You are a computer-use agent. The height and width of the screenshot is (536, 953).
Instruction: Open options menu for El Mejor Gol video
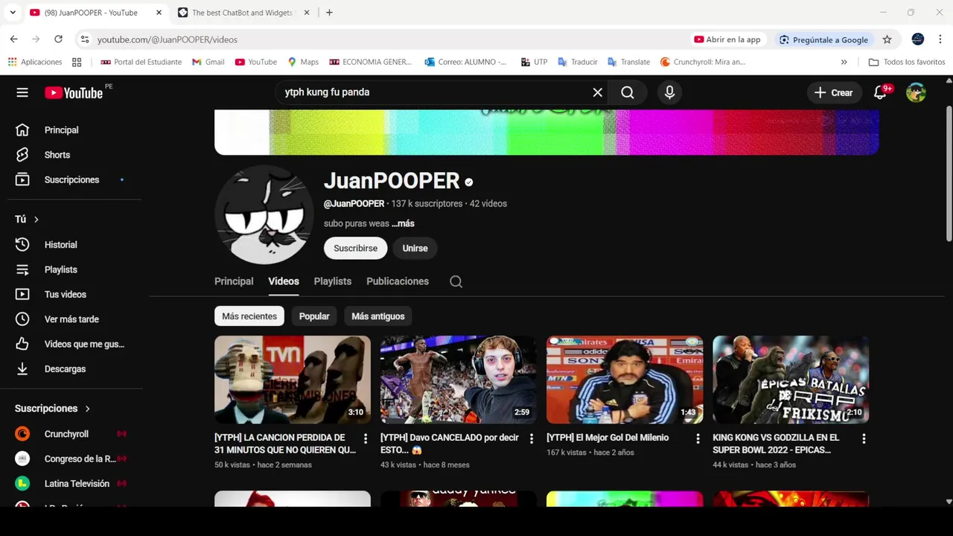(x=698, y=439)
